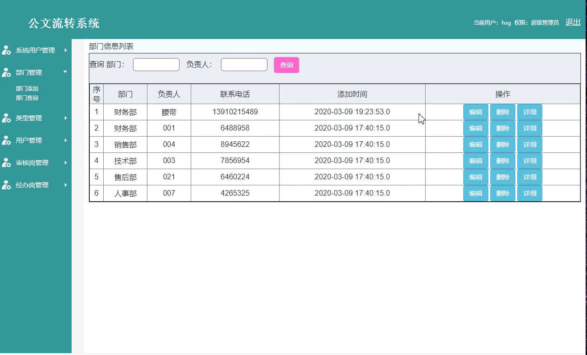Click the 人事部 department cell
The height and width of the screenshot is (355, 587).
(125, 193)
